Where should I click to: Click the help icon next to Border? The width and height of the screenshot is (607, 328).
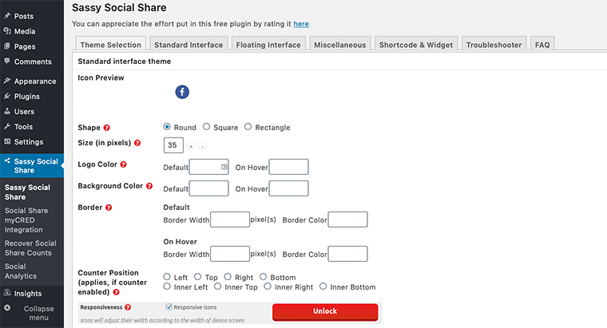tap(109, 207)
